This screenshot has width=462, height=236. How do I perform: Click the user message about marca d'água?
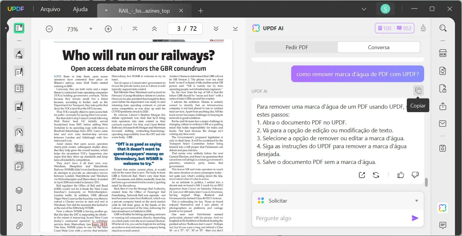tap(358, 74)
